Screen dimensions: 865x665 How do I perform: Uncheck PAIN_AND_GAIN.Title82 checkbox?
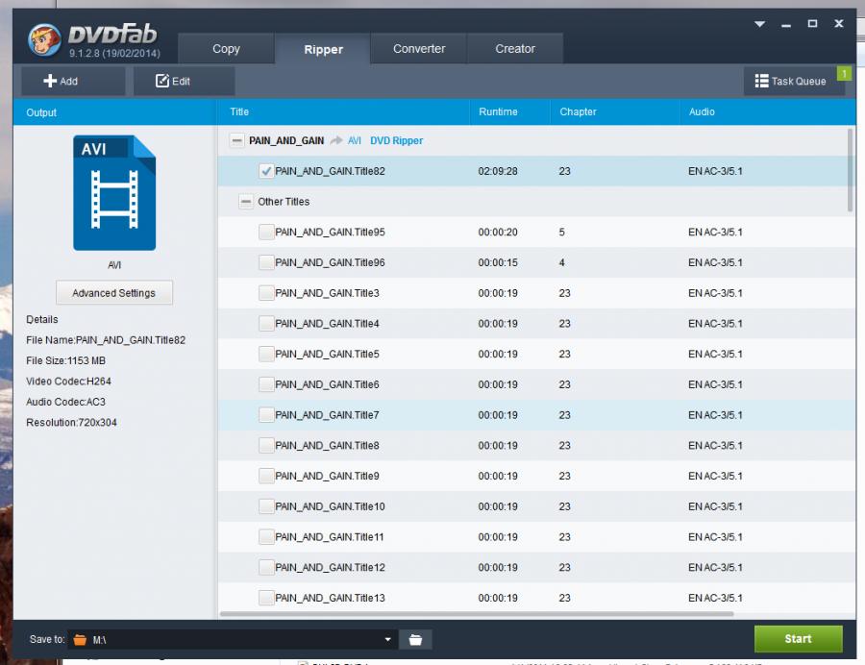coord(266,171)
